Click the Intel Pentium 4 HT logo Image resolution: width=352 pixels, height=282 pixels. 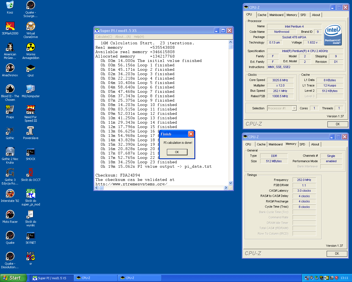coord(333,34)
